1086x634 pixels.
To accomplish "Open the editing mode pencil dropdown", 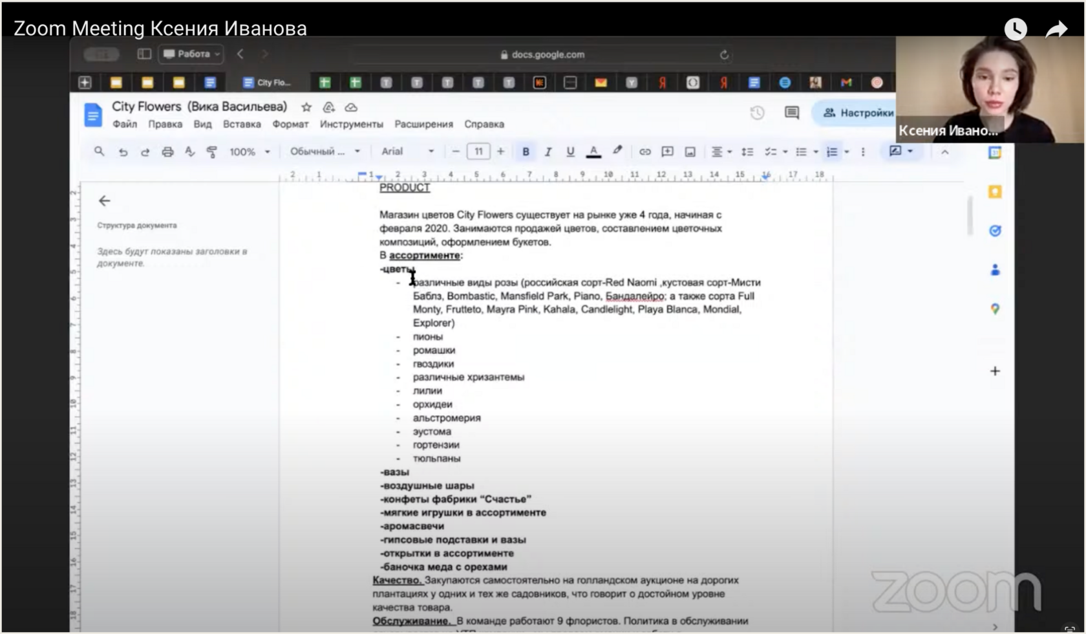I will 900,151.
